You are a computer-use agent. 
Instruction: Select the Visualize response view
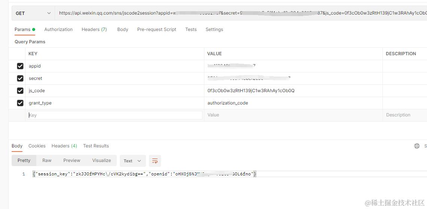click(x=101, y=160)
